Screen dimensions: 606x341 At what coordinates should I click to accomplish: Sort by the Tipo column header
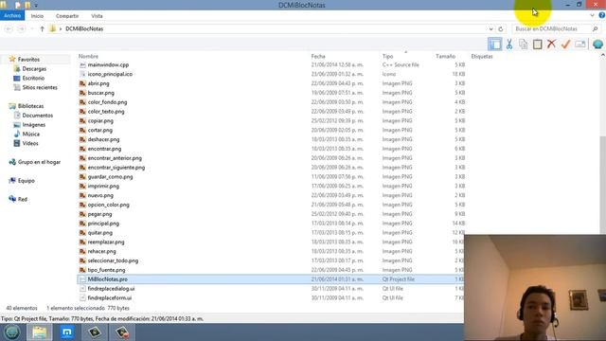(387, 57)
